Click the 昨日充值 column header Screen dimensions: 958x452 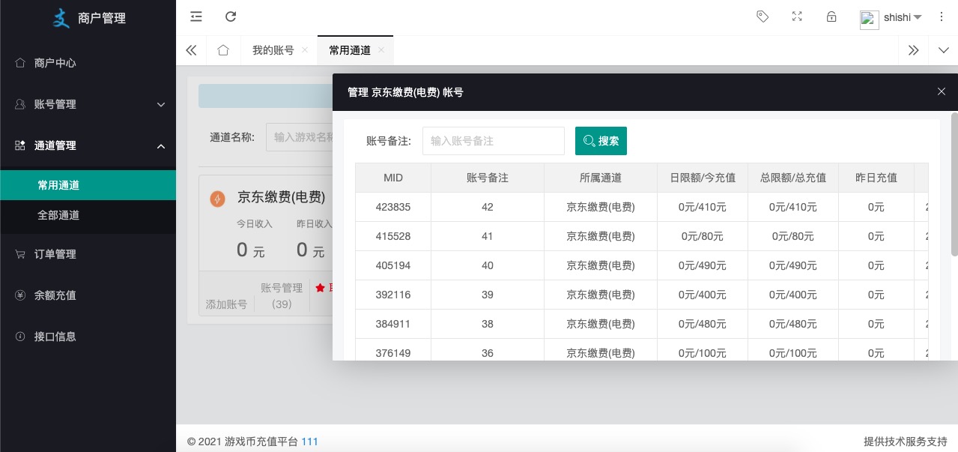tap(876, 178)
